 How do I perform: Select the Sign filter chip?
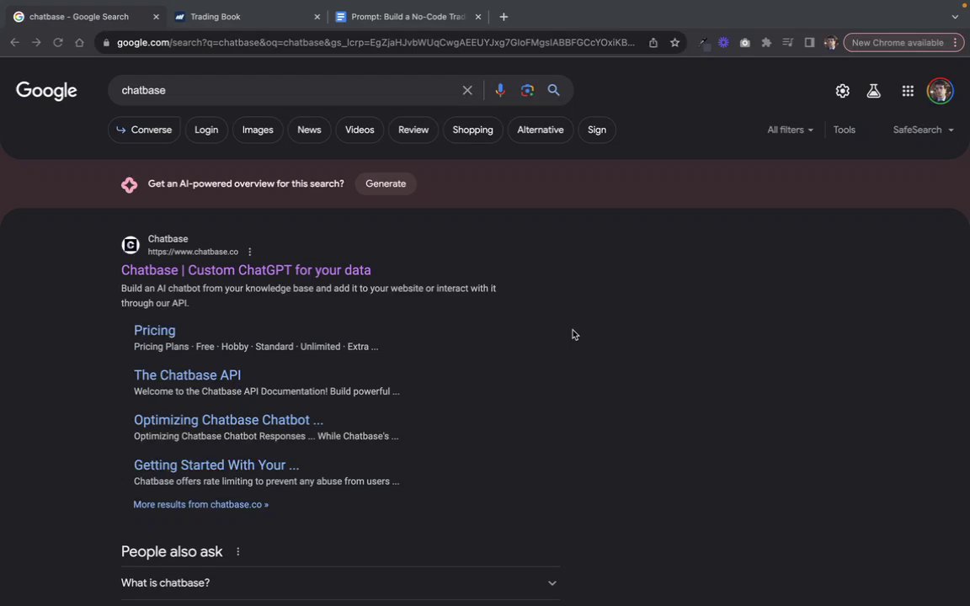point(596,130)
